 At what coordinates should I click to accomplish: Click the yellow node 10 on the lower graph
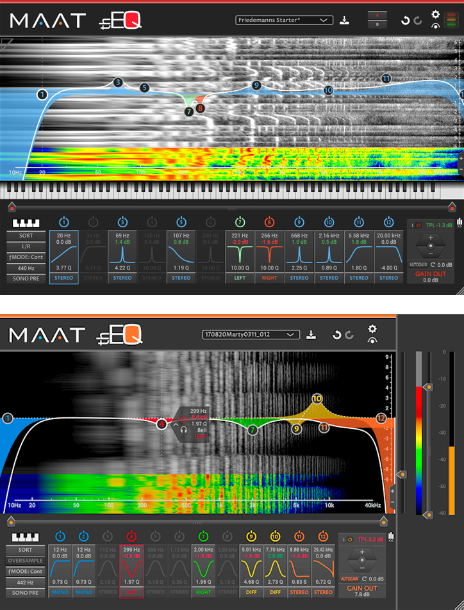[317, 398]
